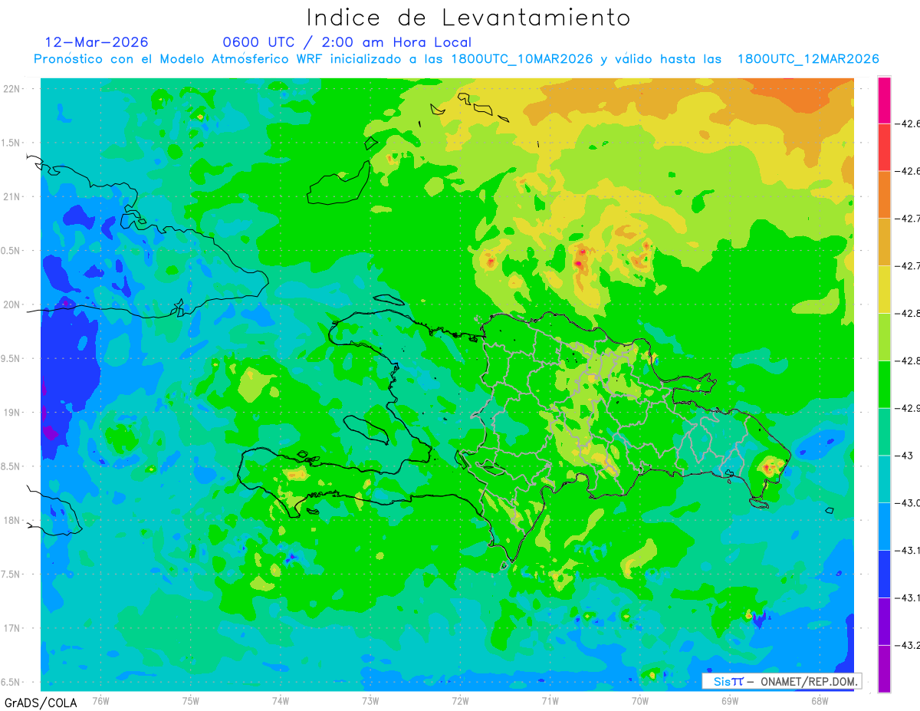Choose the amber-gold legend swatch
920x711 pixels.
pos(884,242)
